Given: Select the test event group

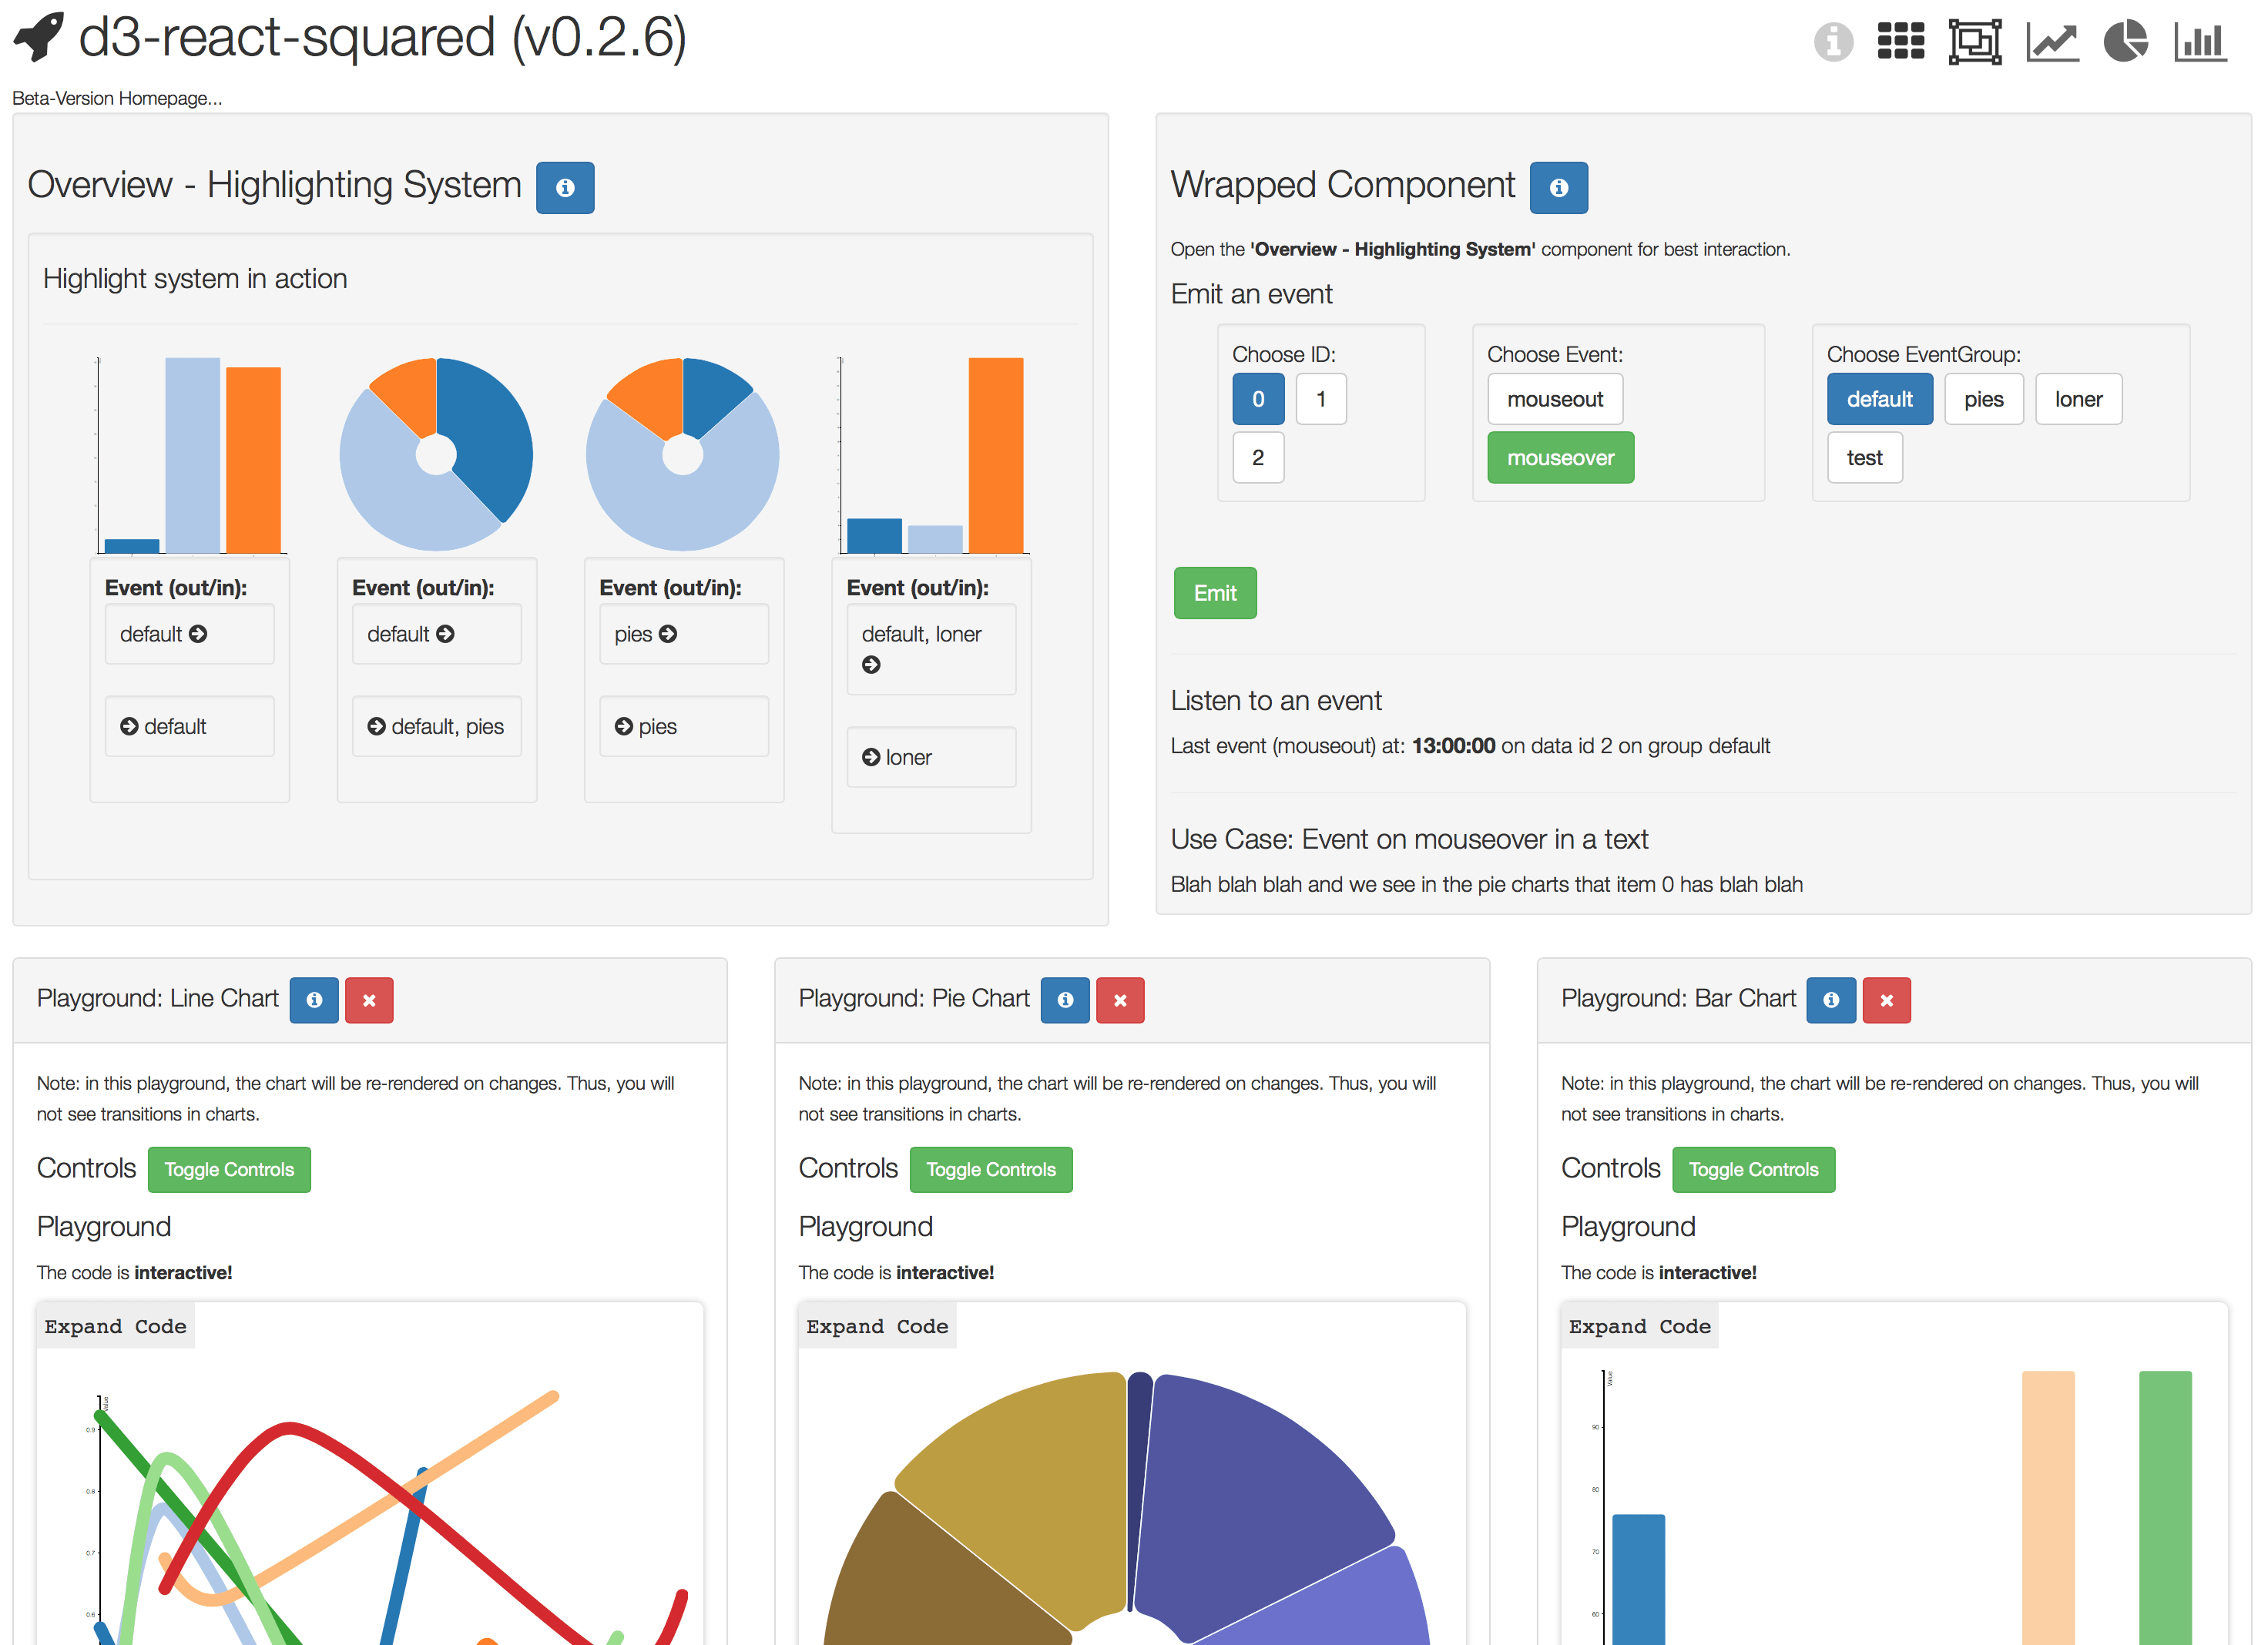Looking at the screenshot, I should (x=1865, y=457).
